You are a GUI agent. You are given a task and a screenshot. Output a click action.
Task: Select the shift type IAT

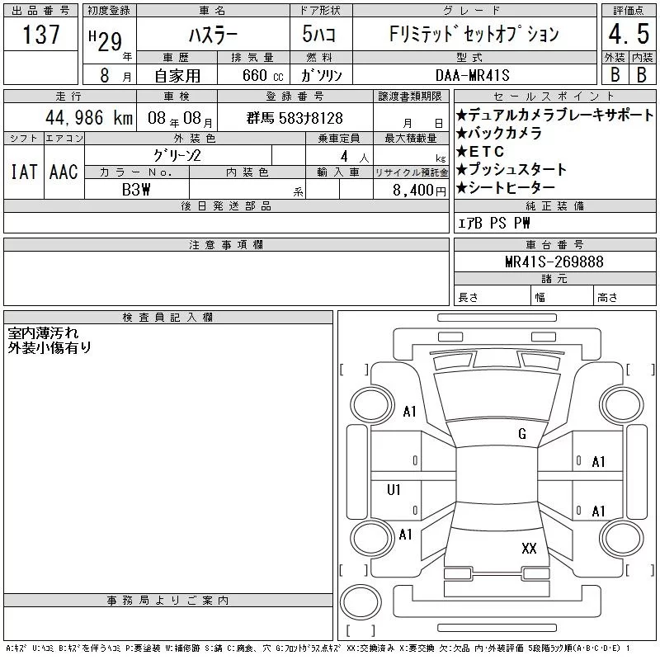point(24,172)
